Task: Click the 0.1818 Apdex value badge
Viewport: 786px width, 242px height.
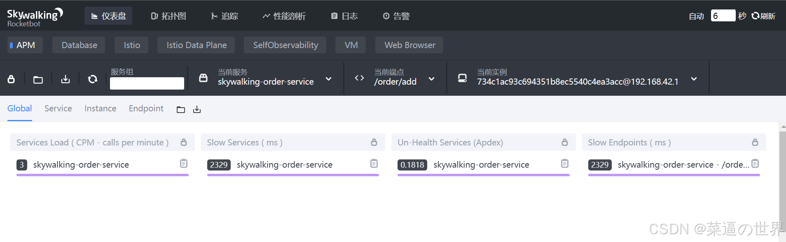Action: (x=412, y=165)
